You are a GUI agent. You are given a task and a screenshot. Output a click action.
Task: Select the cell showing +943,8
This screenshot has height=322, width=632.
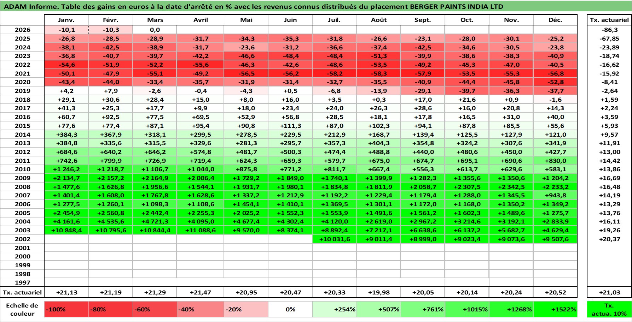[555, 195]
